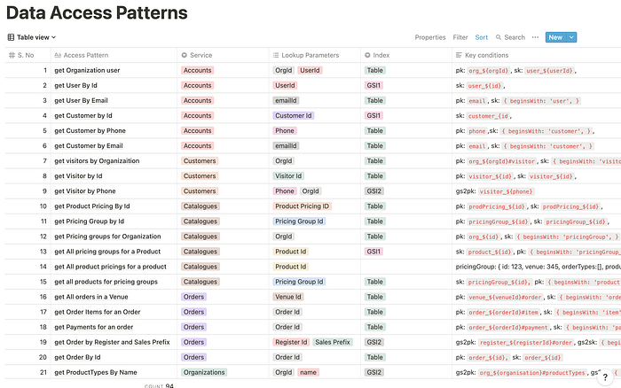Open the three-dot more options menu

pos(535,37)
